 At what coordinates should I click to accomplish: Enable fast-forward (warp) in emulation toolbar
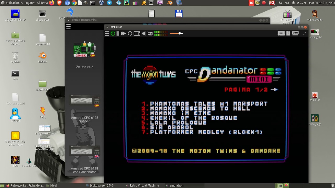123,33
